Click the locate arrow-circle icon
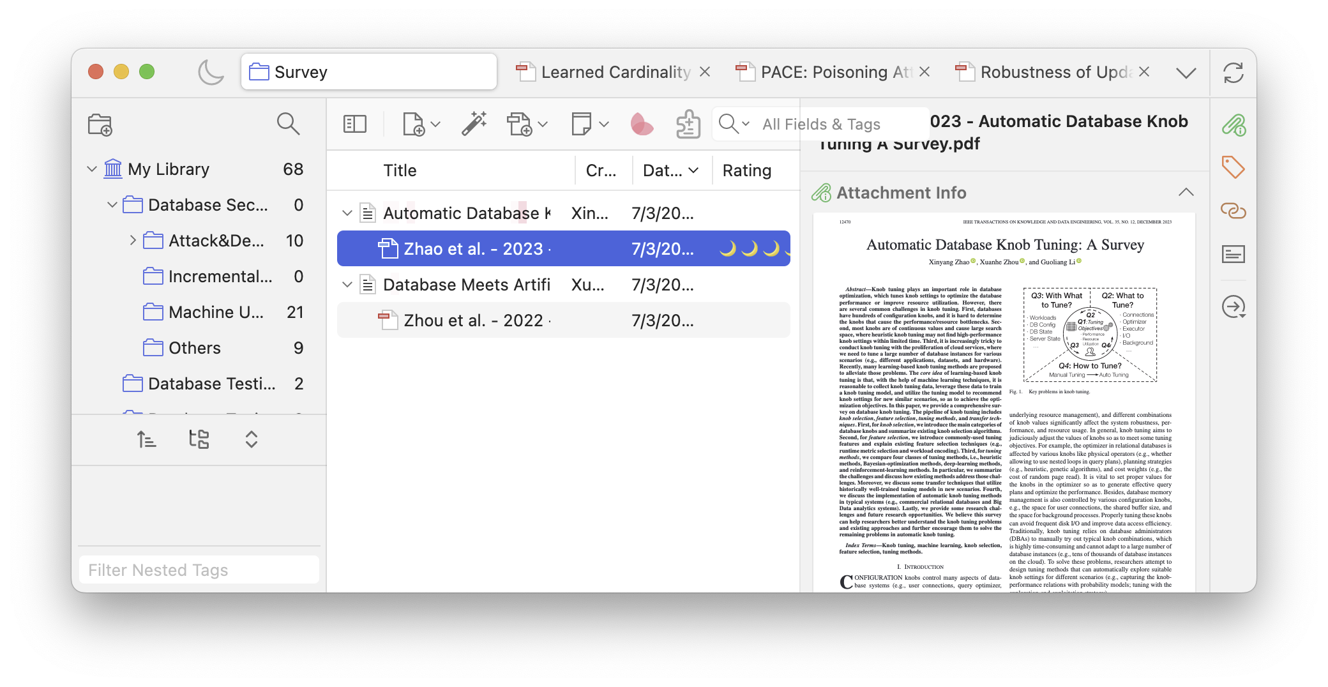The width and height of the screenshot is (1328, 687). click(x=1233, y=307)
